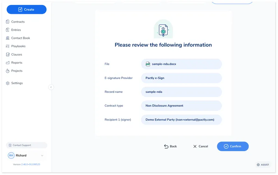Click the document review illustration icon
Image resolution: width=278 pixels, height=175 pixels.
(x=163, y=29)
